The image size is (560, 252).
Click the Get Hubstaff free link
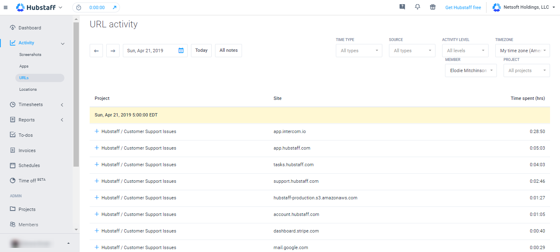click(x=463, y=7)
